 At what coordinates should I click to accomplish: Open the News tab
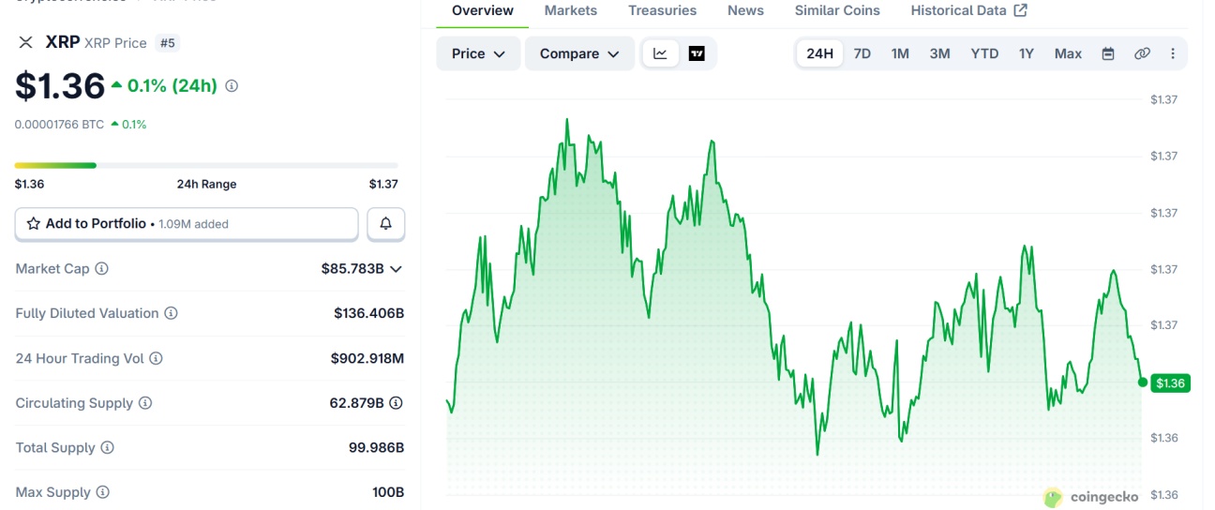pos(745,10)
